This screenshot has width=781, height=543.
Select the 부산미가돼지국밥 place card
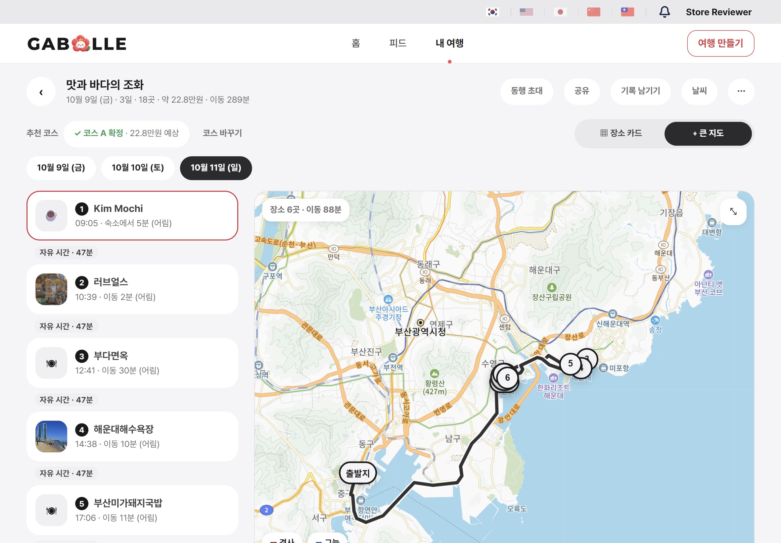click(132, 510)
